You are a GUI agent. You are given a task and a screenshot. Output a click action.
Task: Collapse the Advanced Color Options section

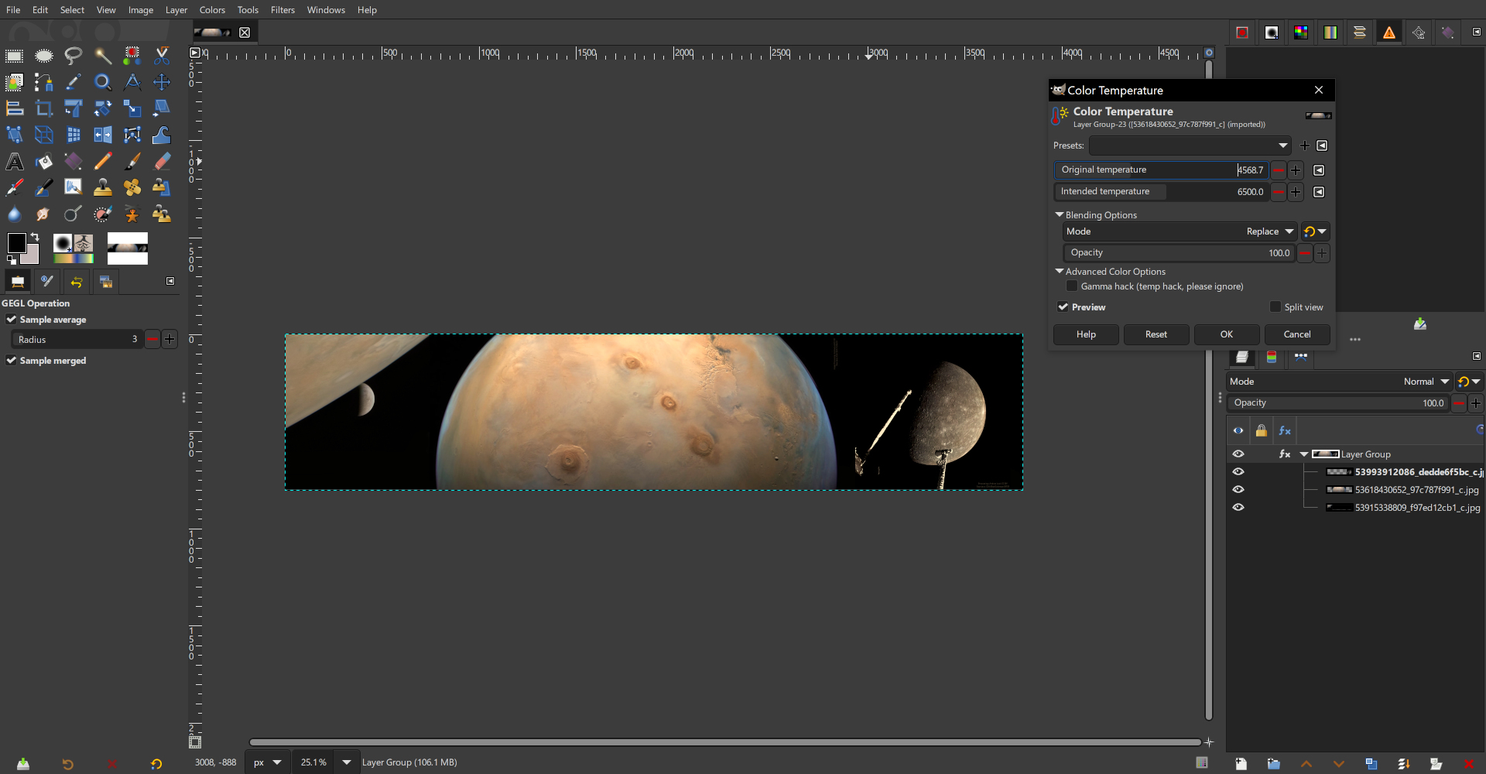(x=1060, y=271)
